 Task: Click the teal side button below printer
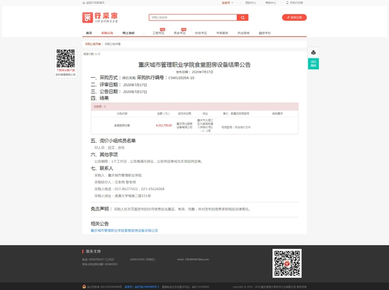(x=314, y=64)
